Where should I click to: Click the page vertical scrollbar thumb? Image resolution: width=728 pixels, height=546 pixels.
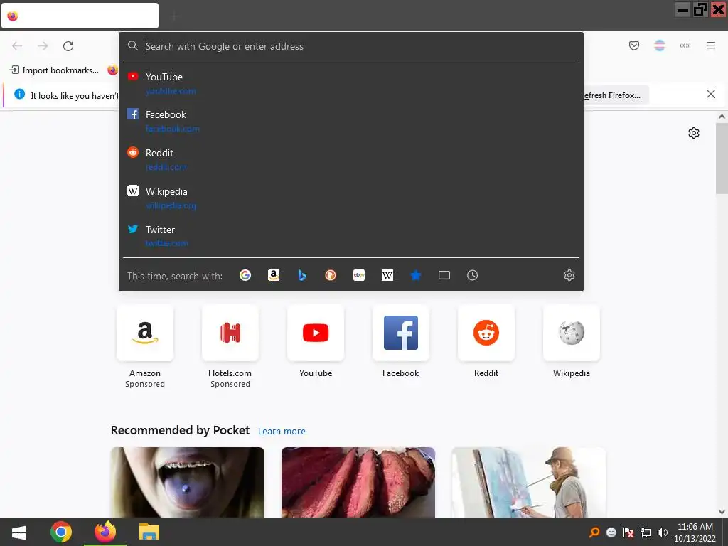click(x=722, y=159)
